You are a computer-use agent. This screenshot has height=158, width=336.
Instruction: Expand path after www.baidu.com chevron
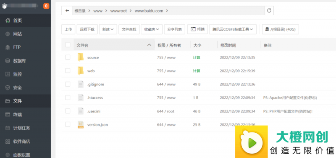(x=167, y=11)
